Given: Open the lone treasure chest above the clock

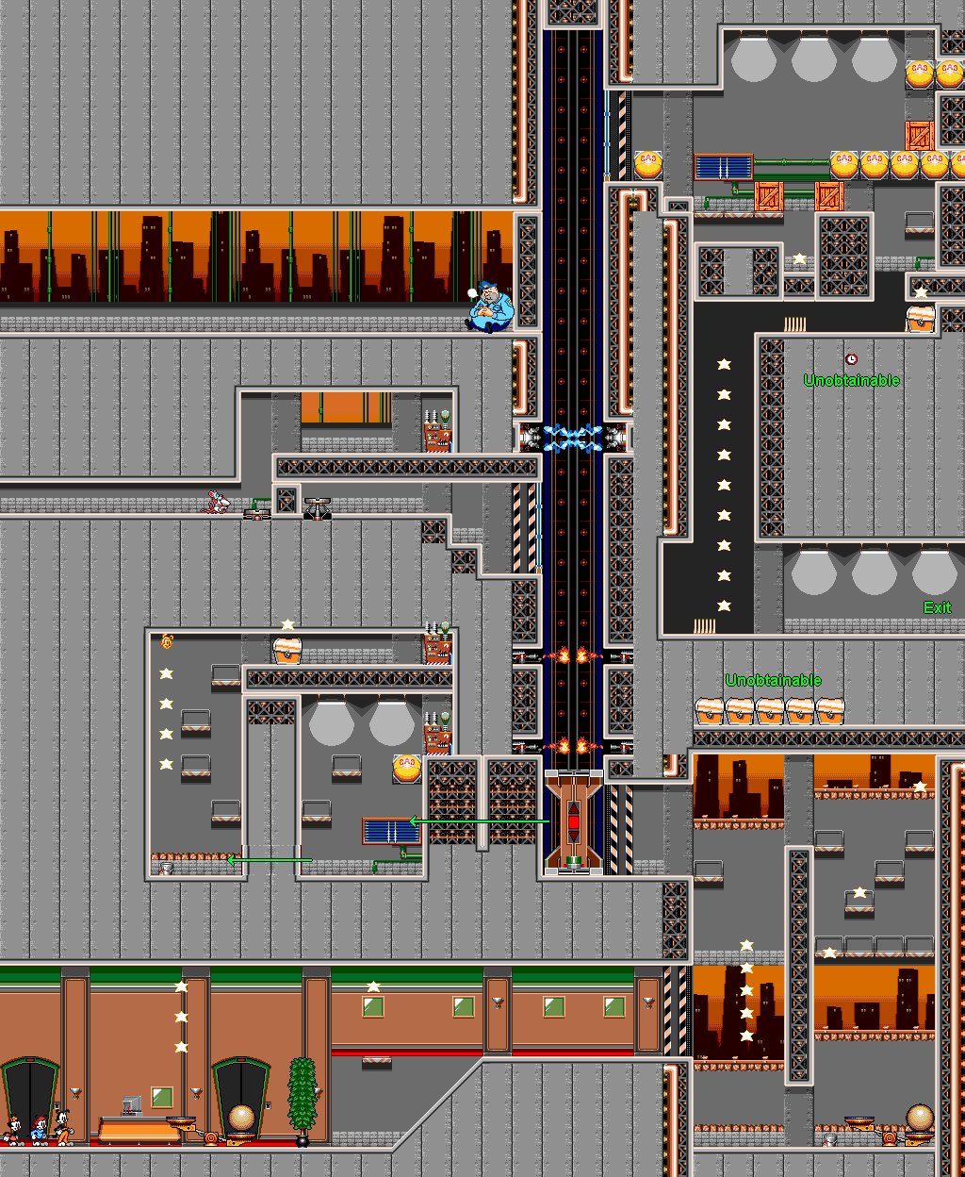Looking at the screenshot, I should (x=920, y=318).
